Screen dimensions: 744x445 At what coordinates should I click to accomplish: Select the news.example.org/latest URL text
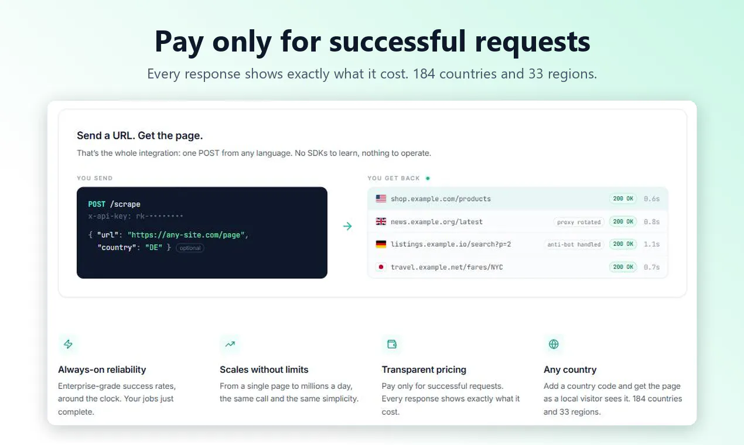pyautogui.click(x=436, y=222)
